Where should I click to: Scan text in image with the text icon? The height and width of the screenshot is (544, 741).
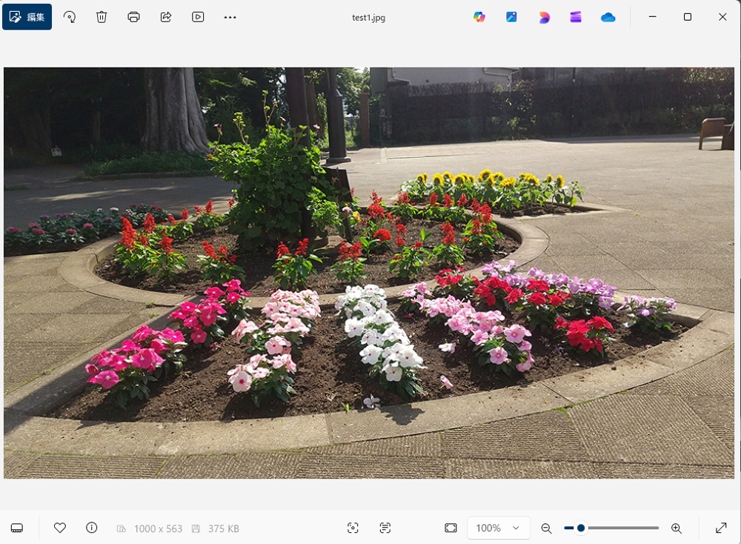[385, 528]
